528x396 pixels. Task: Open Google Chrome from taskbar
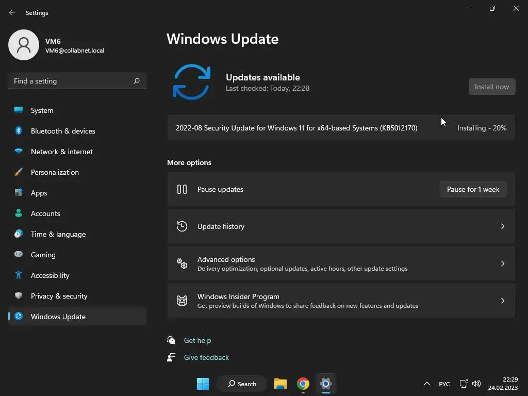click(303, 384)
